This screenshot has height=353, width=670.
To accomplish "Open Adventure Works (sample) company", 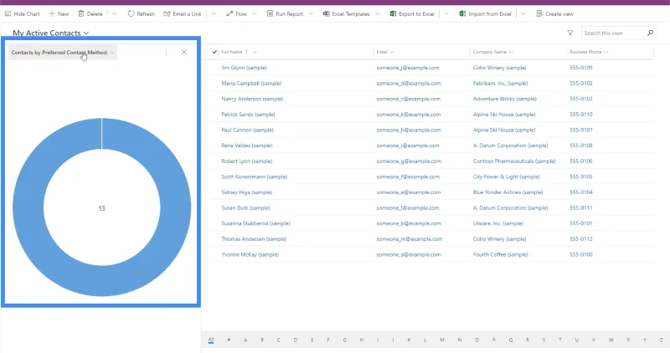I will pyautogui.click(x=505, y=99).
